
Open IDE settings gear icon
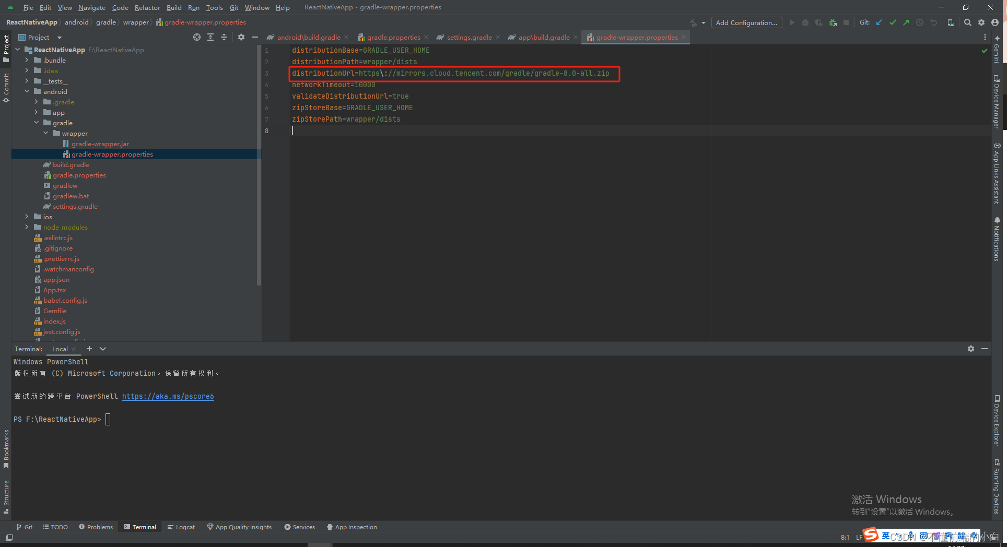pos(981,22)
